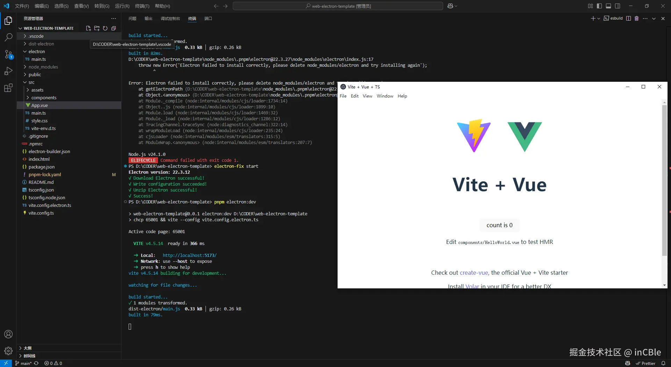This screenshot has width=671, height=367.
Task: Open the Extensions view icon
Action: click(x=8, y=88)
